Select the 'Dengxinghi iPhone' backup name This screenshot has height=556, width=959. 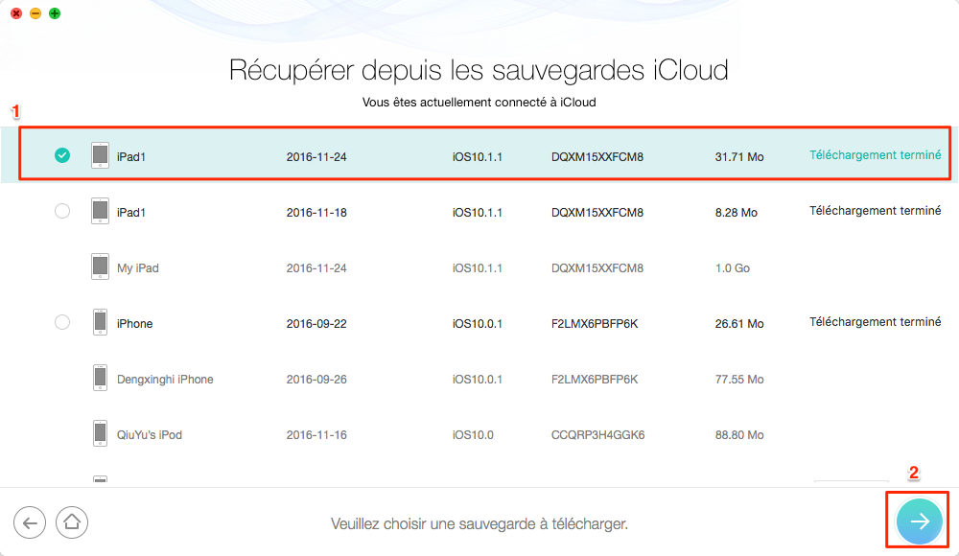(165, 380)
